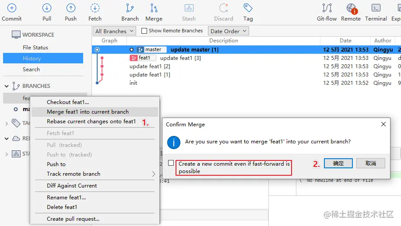This screenshot has width=401, height=226.
Task: Sort by the Date column header
Action: pos(345,41)
